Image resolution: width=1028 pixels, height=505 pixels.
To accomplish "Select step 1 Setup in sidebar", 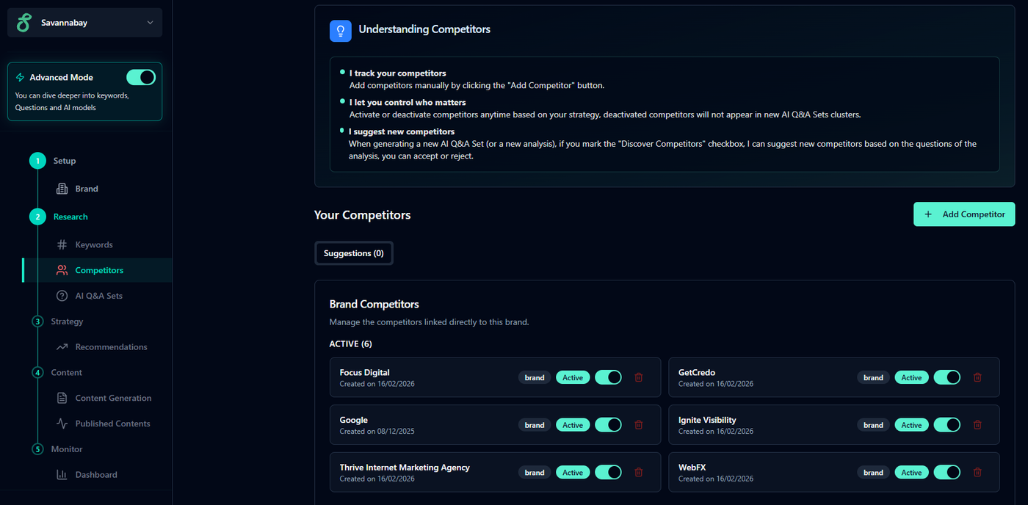I will pyautogui.click(x=64, y=161).
